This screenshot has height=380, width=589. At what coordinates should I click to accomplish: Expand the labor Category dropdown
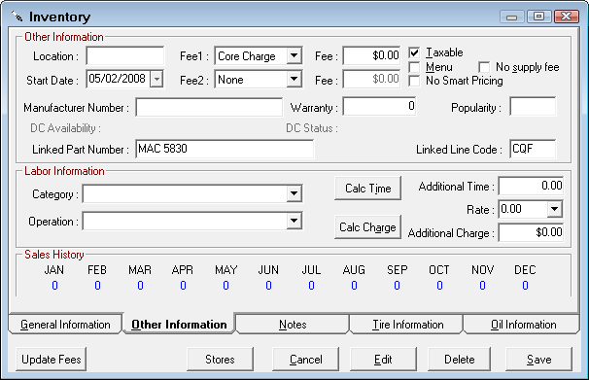point(294,193)
